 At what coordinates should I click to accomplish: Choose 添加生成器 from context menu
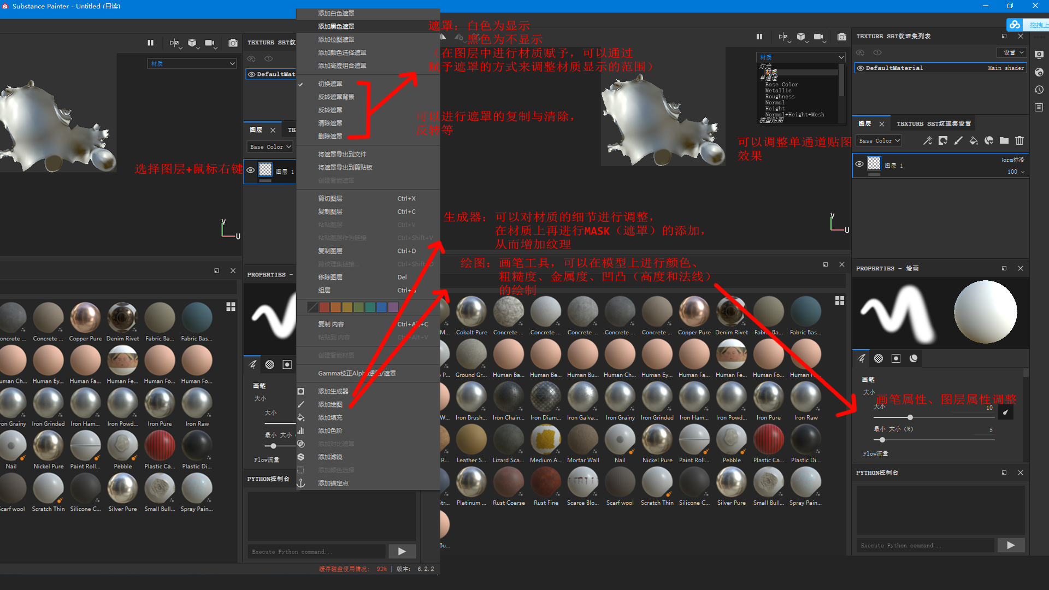coord(368,391)
